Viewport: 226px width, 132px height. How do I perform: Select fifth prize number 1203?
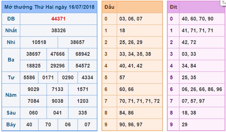point(83,101)
